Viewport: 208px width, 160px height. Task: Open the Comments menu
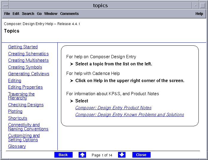pyautogui.click(x=69, y=14)
